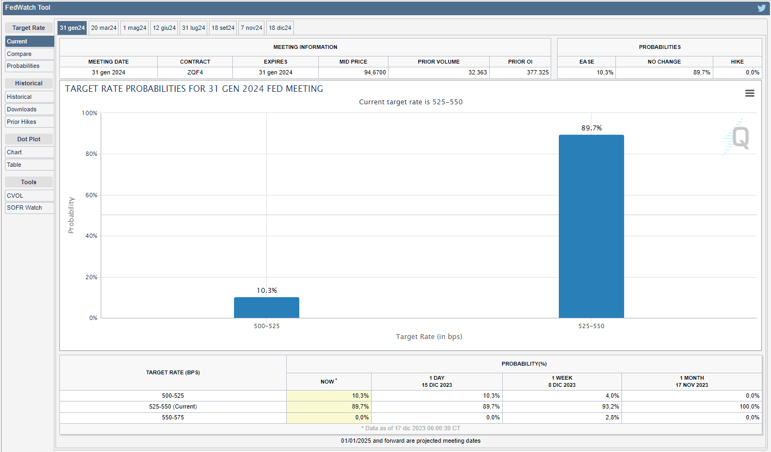Viewport: 771px width, 452px height.
Task: Click the Twitter bird icon
Action: tap(761, 8)
